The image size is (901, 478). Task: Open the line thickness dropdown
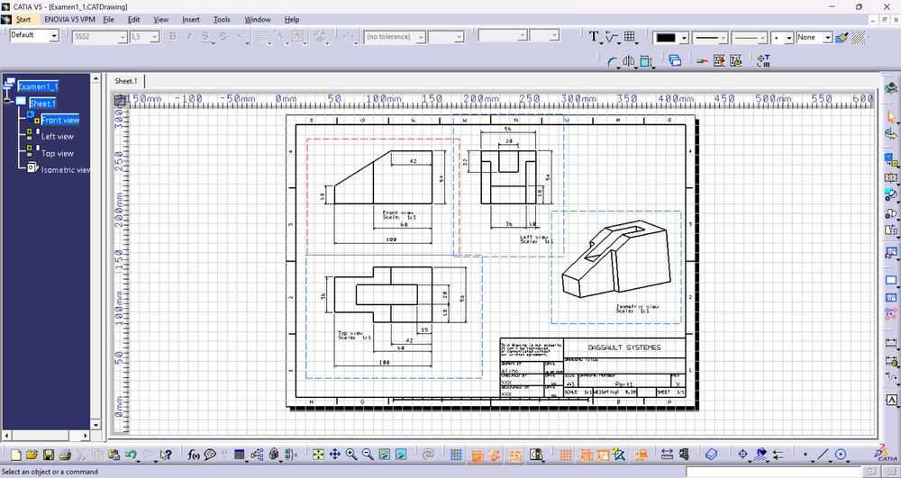click(723, 37)
